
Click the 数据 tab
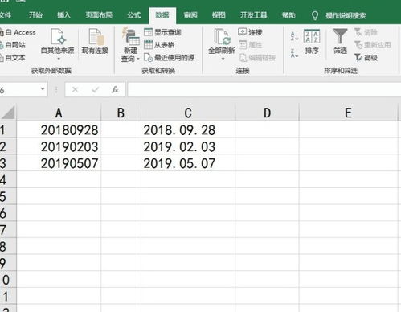point(162,15)
